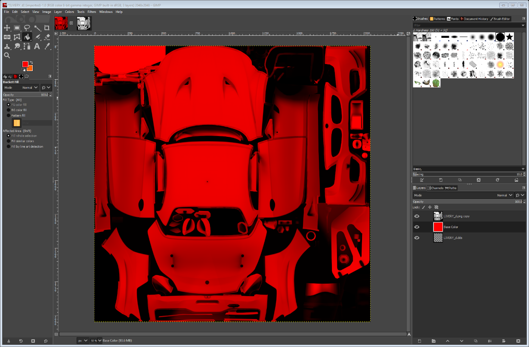Select the Unified Transform tool
529x347 pixels.
(x=7, y=37)
